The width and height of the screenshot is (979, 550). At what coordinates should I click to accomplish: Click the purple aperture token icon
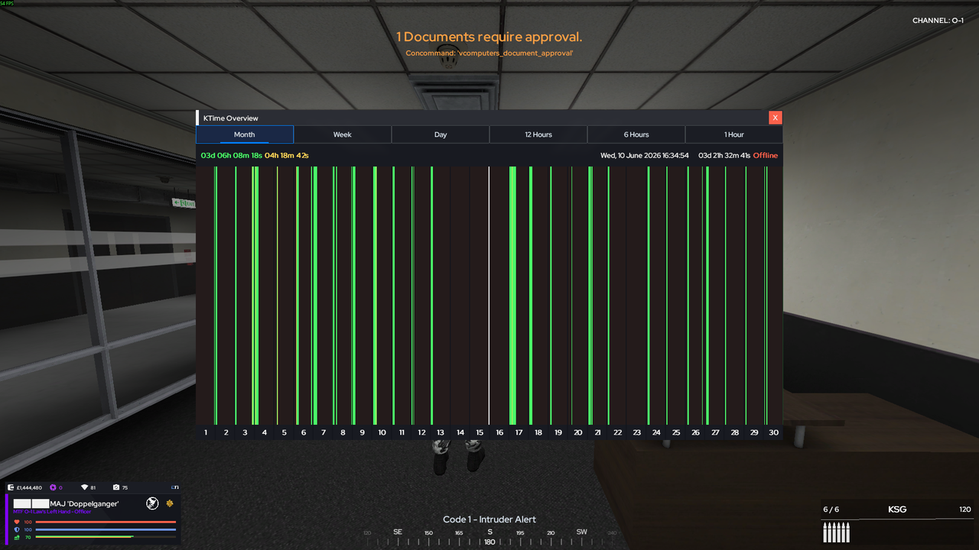tap(53, 487)
